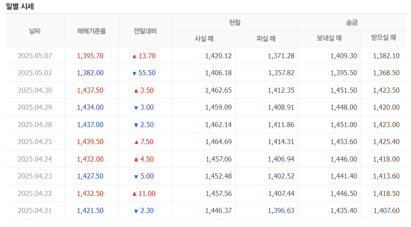This screenshot has height=227, width=411.
Task: Select the date 2025.04.30
Action: tap(35, 90)
